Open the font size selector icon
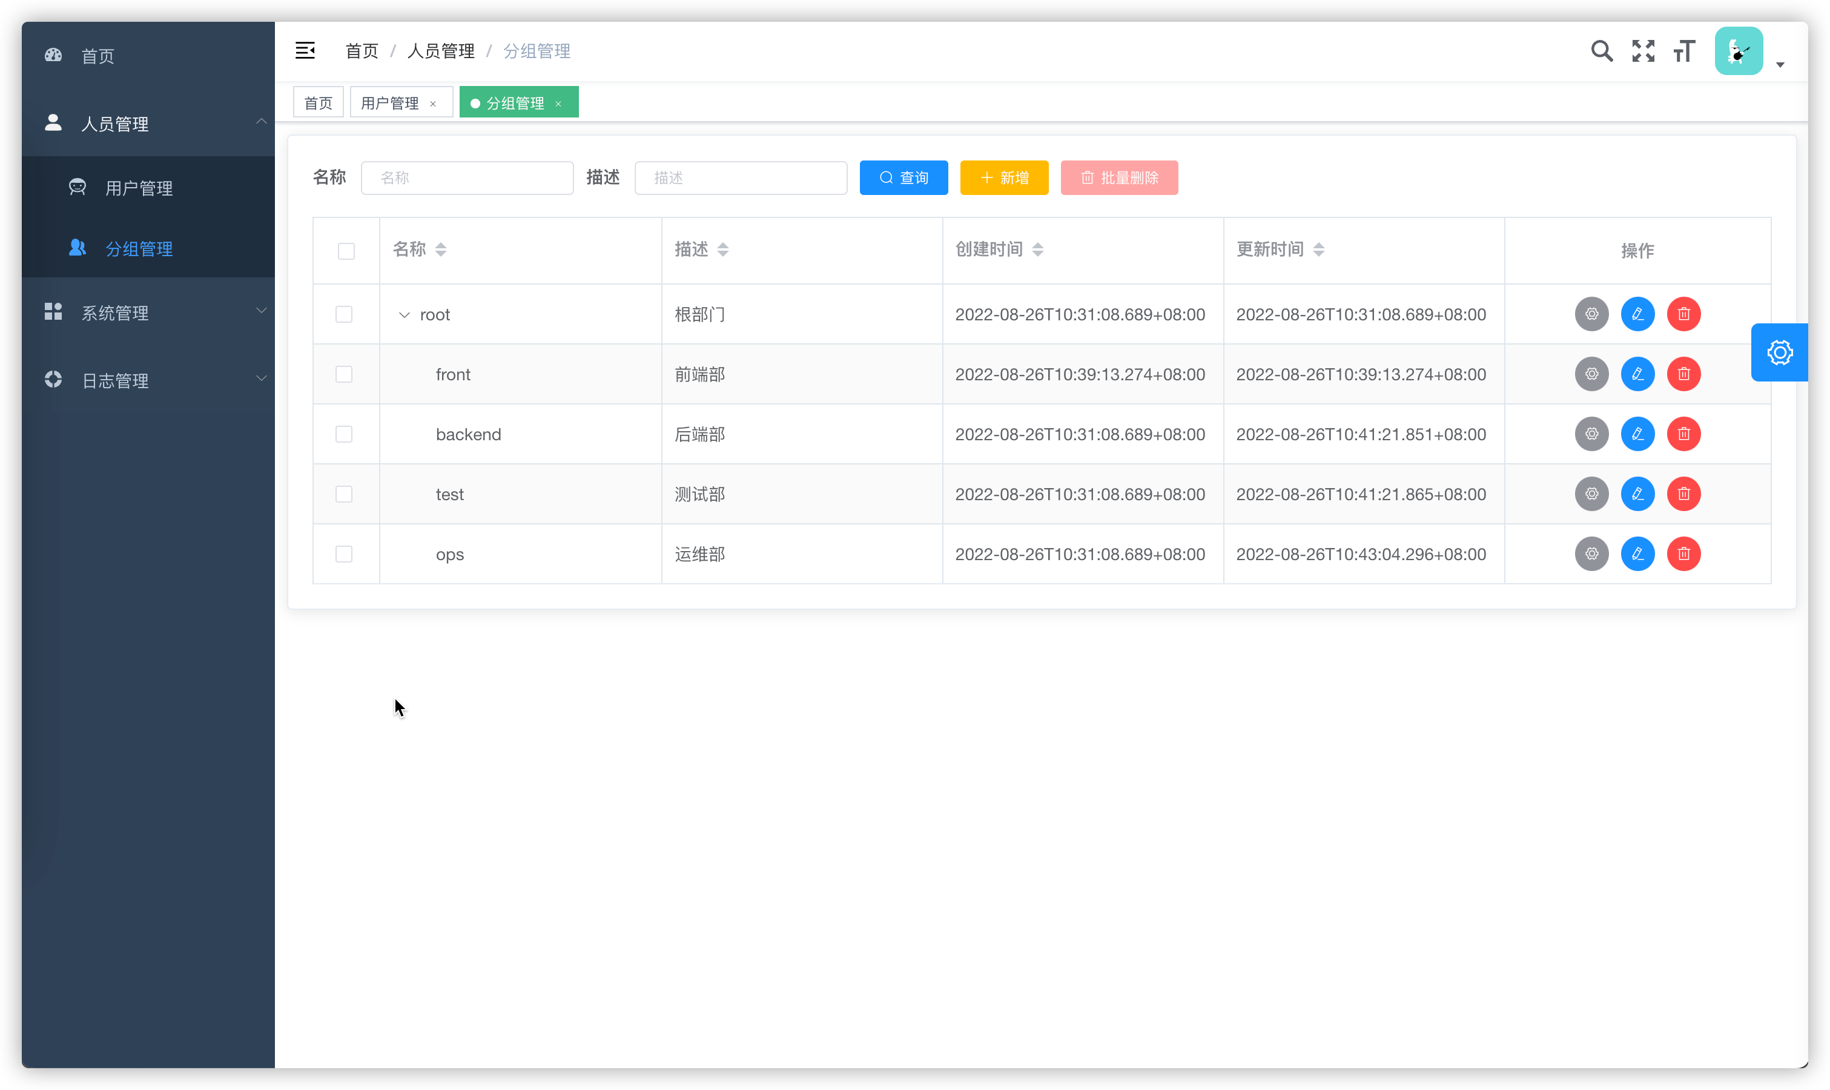Screen dimensions: 1830x1090 click(1684, 51)
